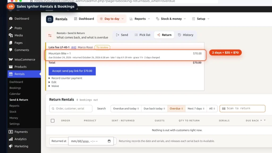This screenshot has height=153, width=272.
Task: Click the Payments dollar icon
Action: [x=11, y=132]
